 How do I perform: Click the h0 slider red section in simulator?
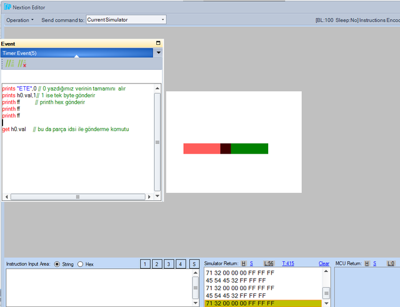pos(202,149)
